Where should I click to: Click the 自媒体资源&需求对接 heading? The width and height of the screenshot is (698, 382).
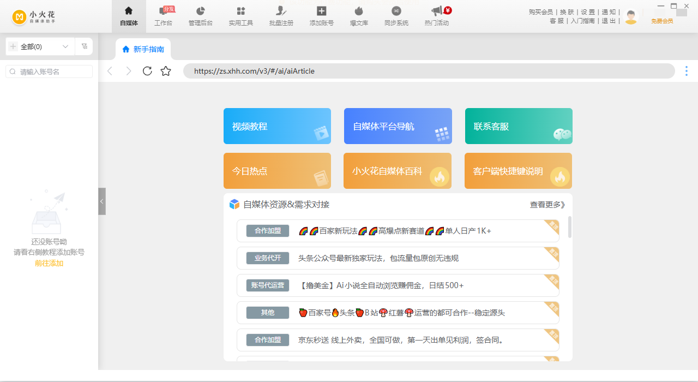(x=286, y=205)
